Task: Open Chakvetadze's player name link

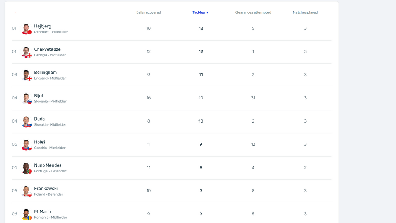Action: (x=47, y=49)
